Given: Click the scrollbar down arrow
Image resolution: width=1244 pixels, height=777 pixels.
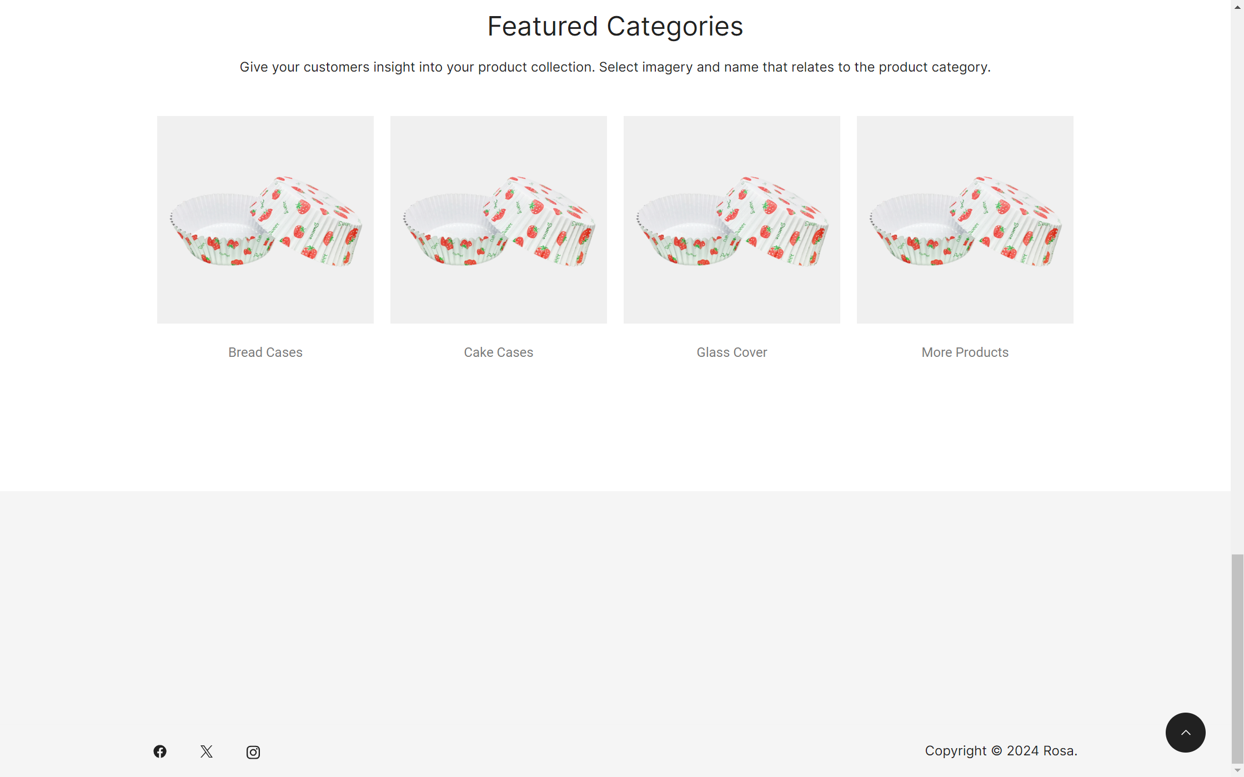Looking at the screenshot, I should [x=1237, y=771].
